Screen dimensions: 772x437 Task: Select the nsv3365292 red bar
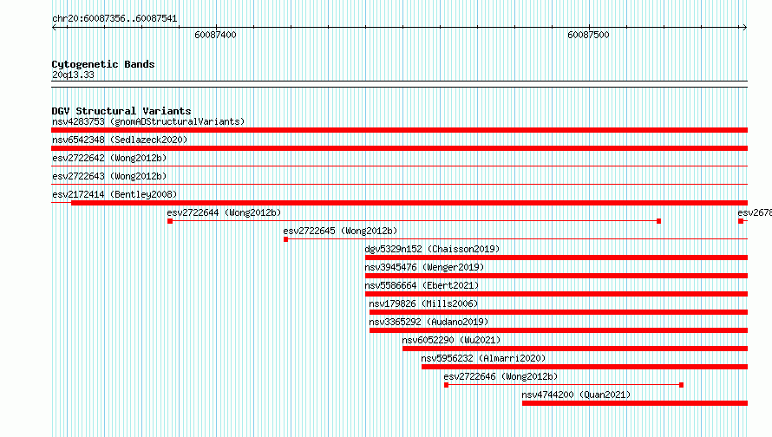pyautogui.click(x=559, y=330)
